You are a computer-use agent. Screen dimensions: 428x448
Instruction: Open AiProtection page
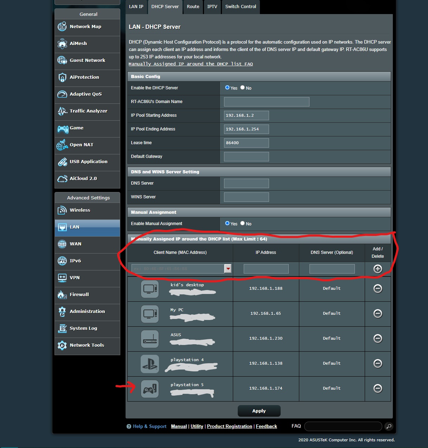pyautogui.click(x=87, y=77)
